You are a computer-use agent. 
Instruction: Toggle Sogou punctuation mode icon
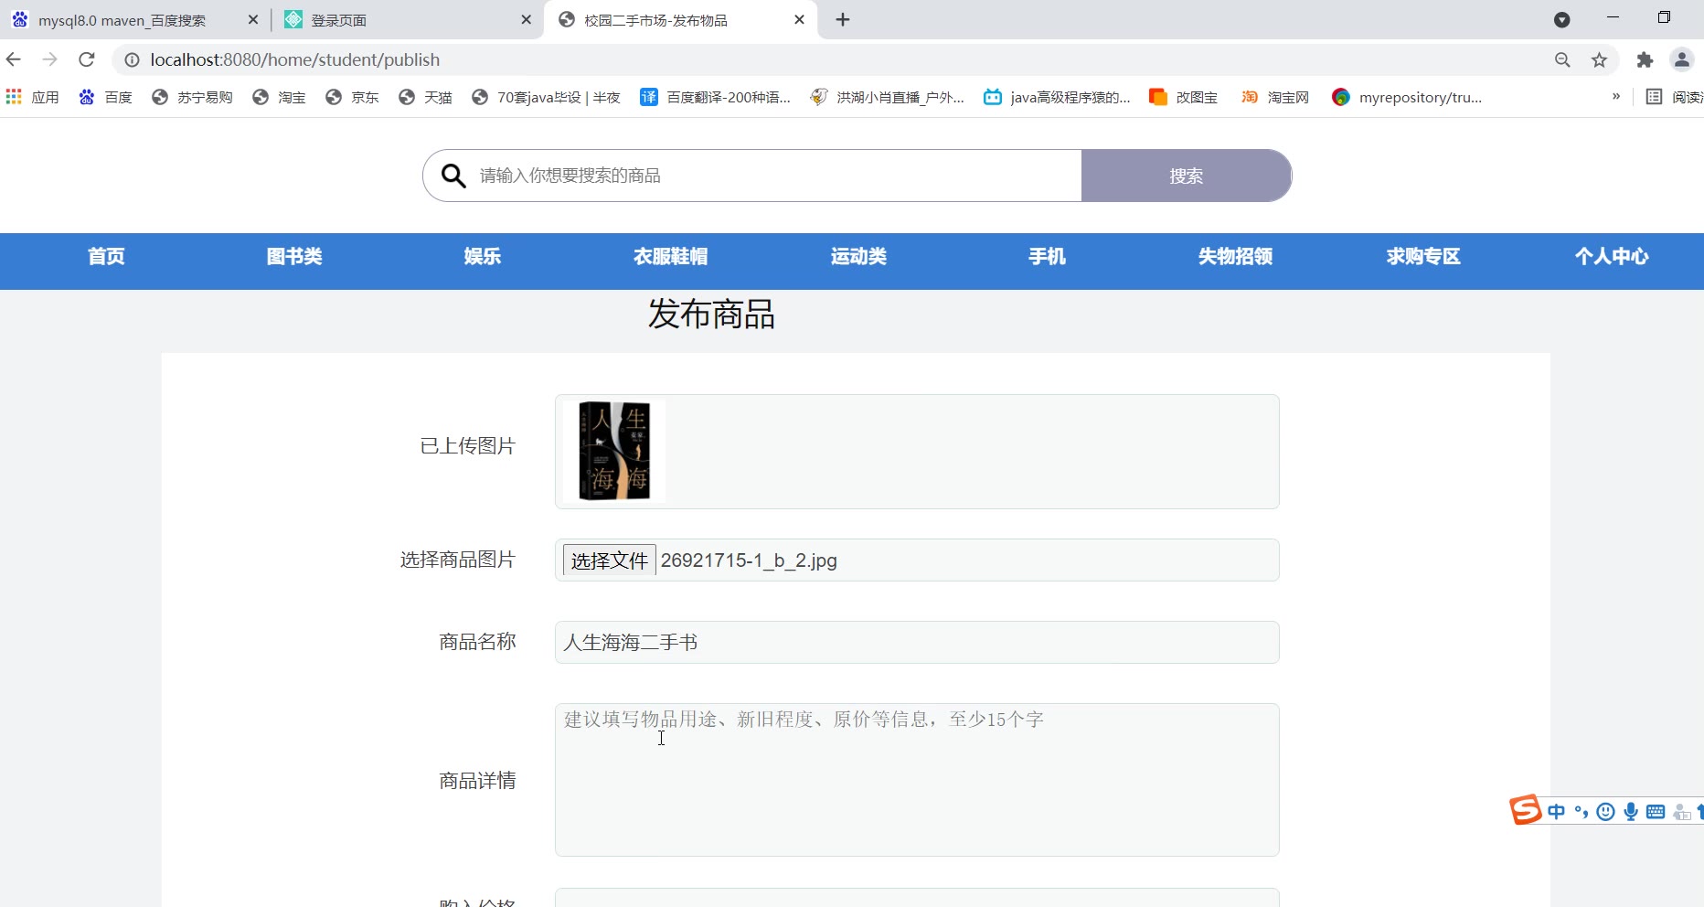point(1582,812)
